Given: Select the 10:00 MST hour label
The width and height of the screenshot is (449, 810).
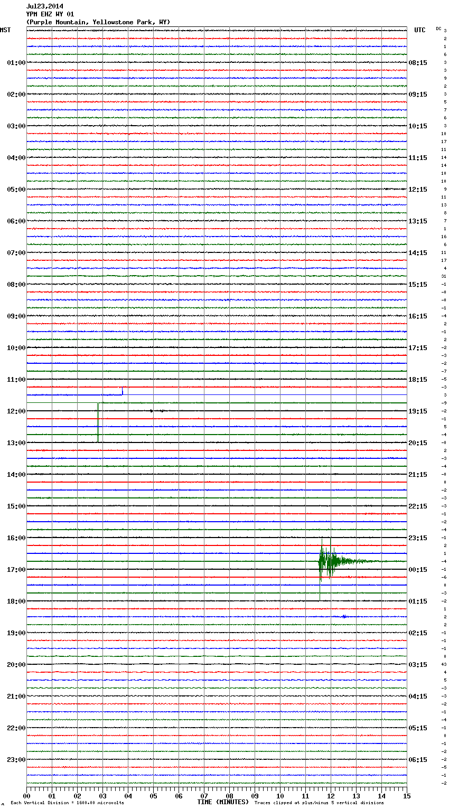Looking at the screenshot, I should coord(16,348).
